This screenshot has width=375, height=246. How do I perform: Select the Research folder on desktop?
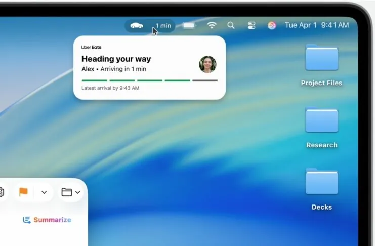click(322, 128)
